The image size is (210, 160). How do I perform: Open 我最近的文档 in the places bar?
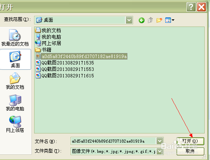pyautogui.click(x=15, y=38)
